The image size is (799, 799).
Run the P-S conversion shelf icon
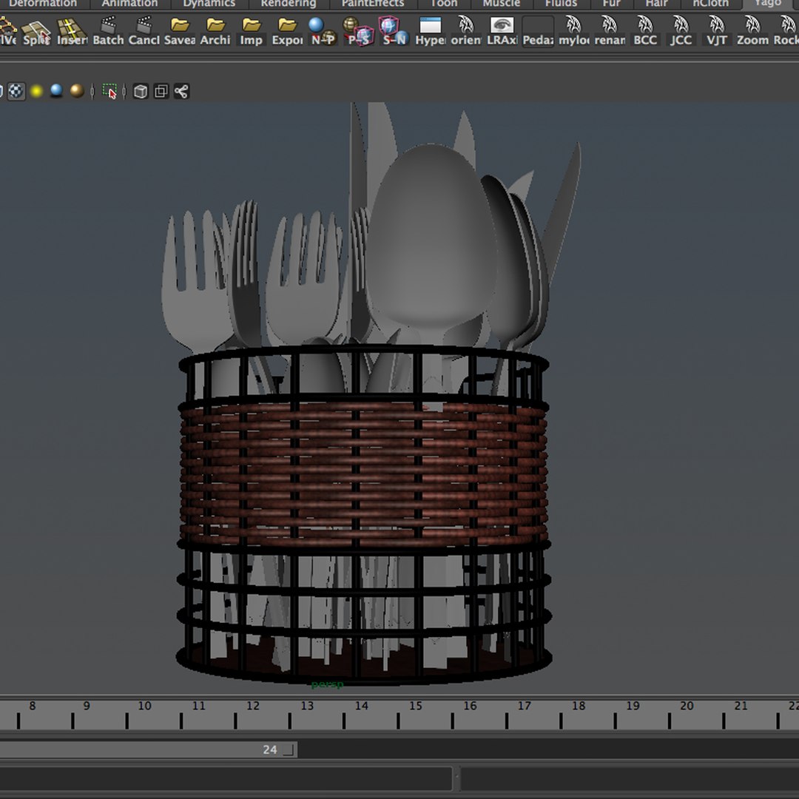click(359, 30)
